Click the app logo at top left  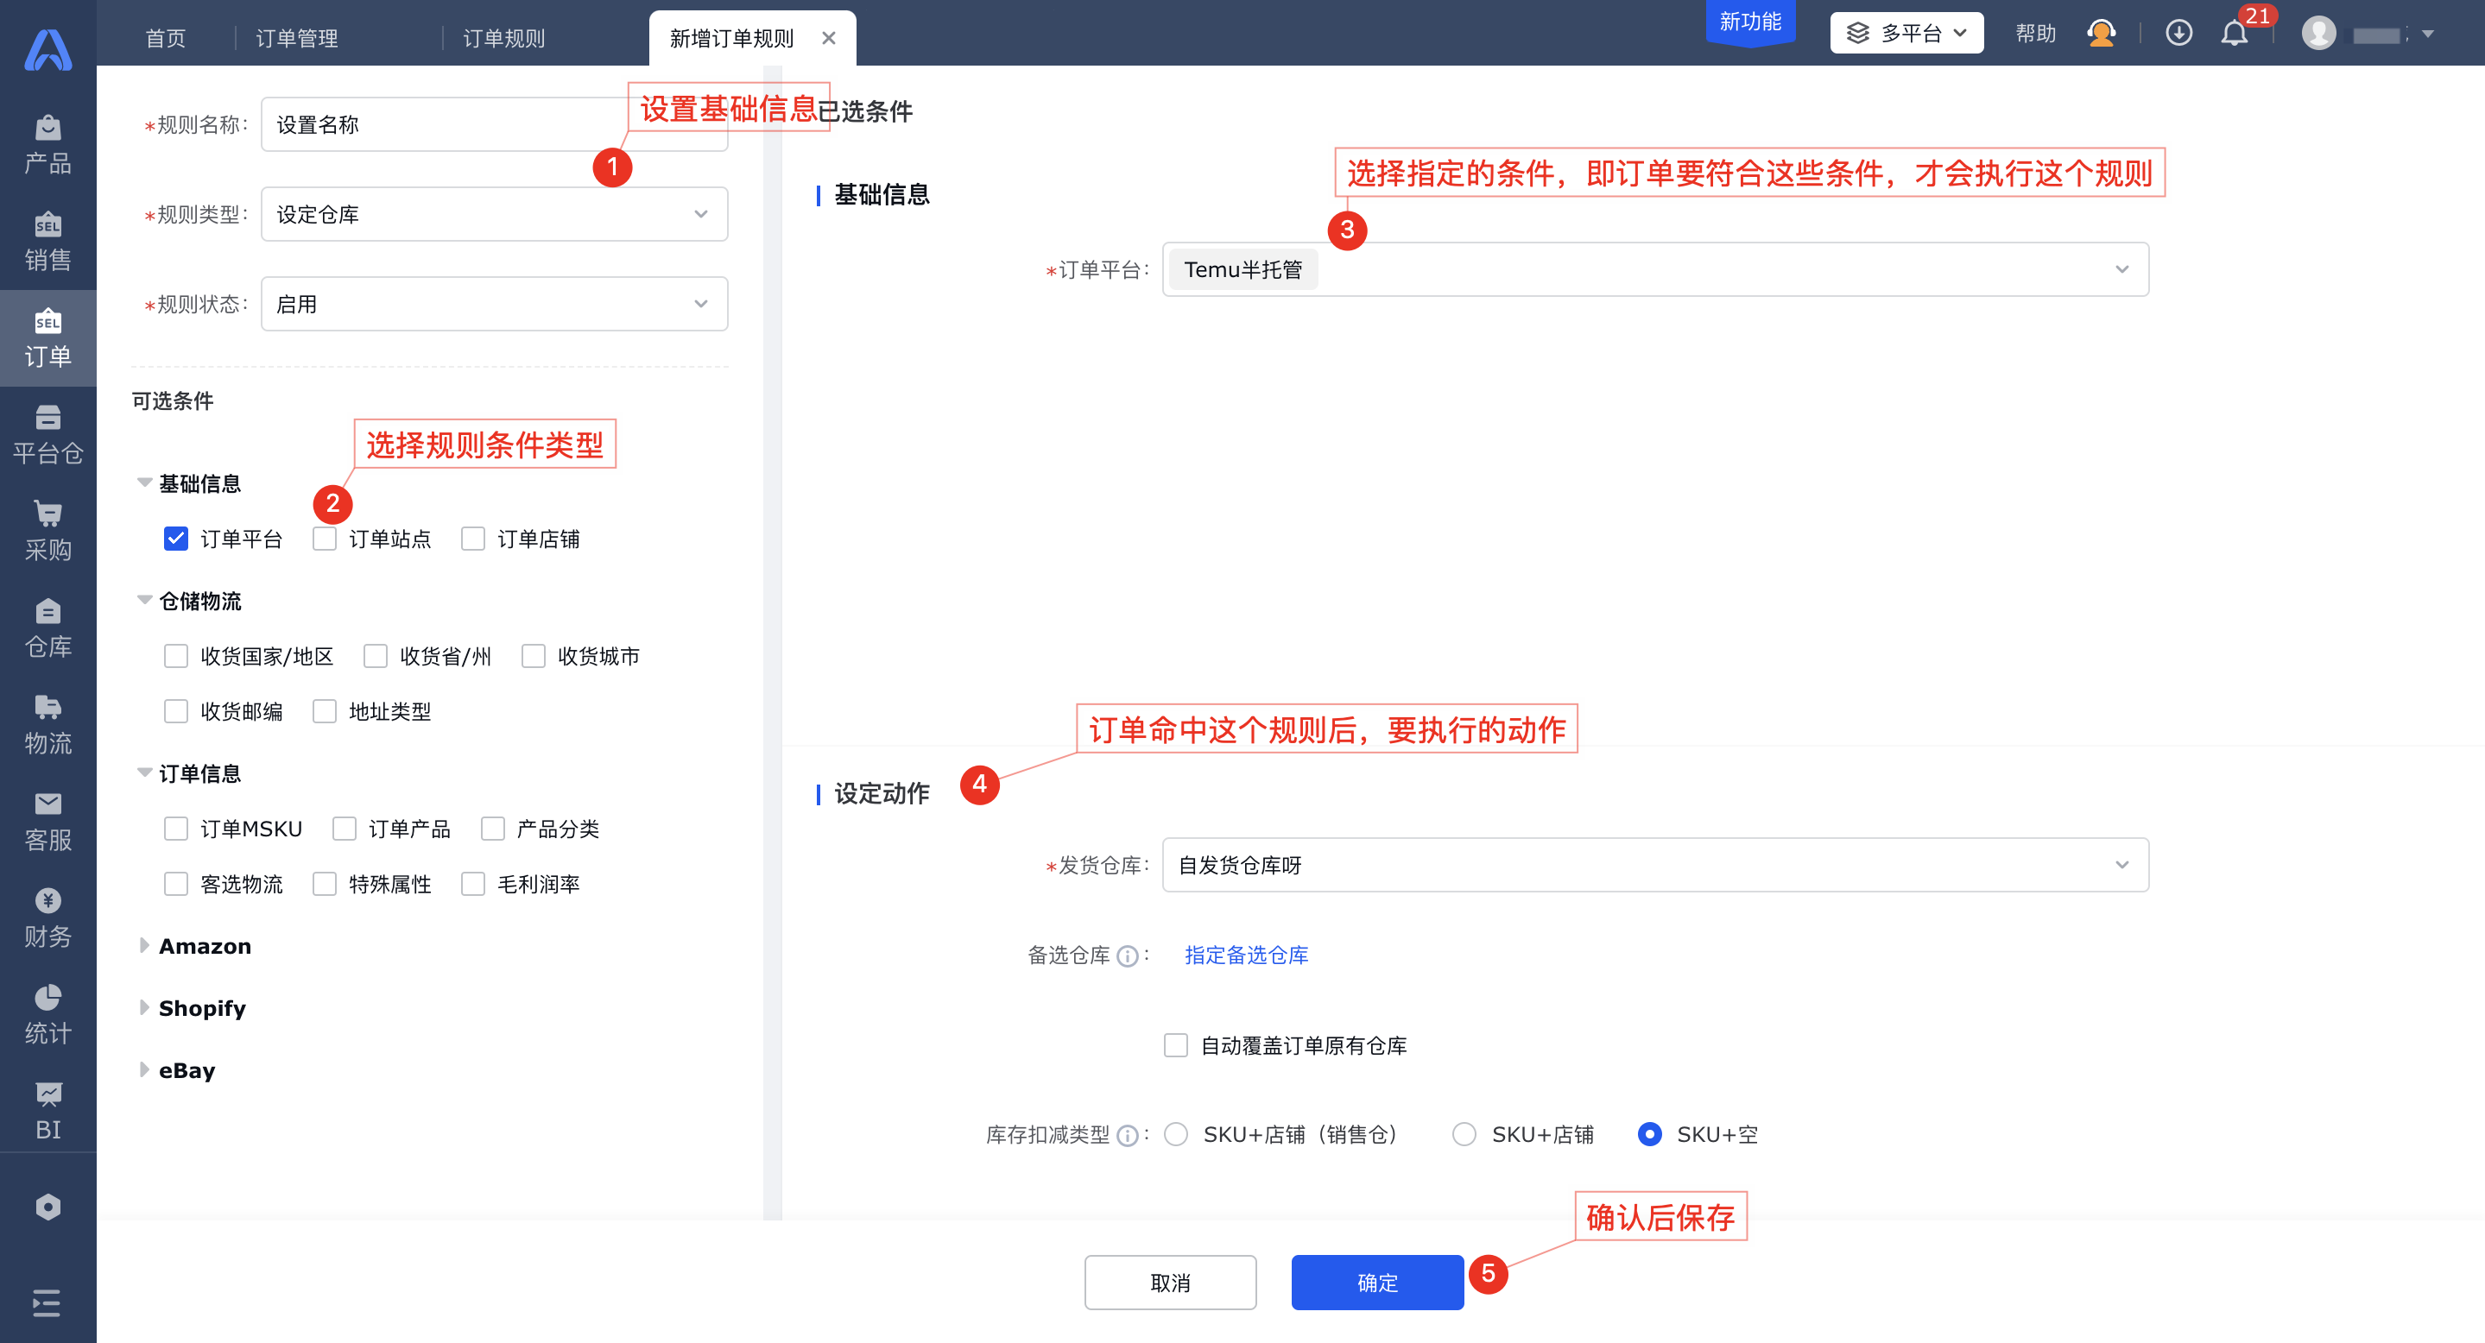47,49
